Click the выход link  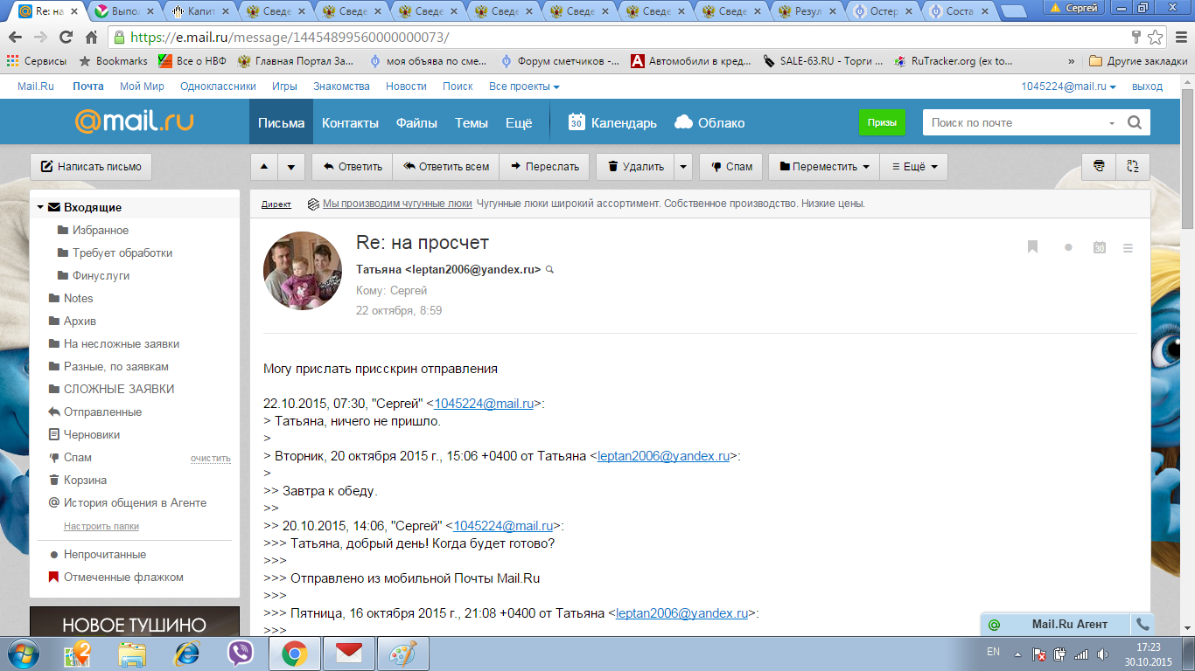(x=1147, y=86)
